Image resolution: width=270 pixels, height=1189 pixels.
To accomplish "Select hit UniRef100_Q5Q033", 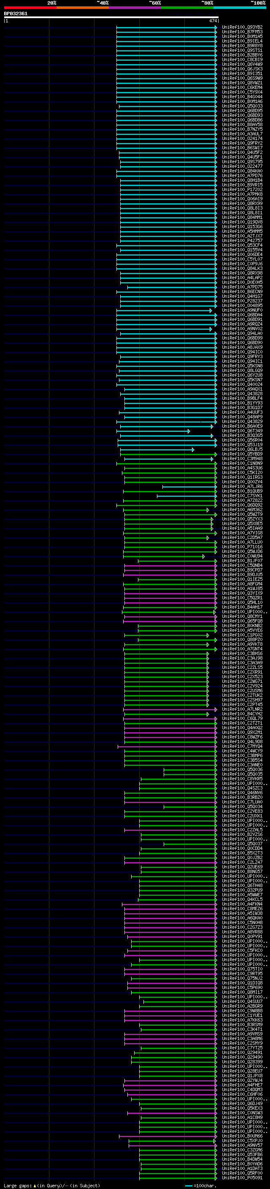I will pos(242,106).
